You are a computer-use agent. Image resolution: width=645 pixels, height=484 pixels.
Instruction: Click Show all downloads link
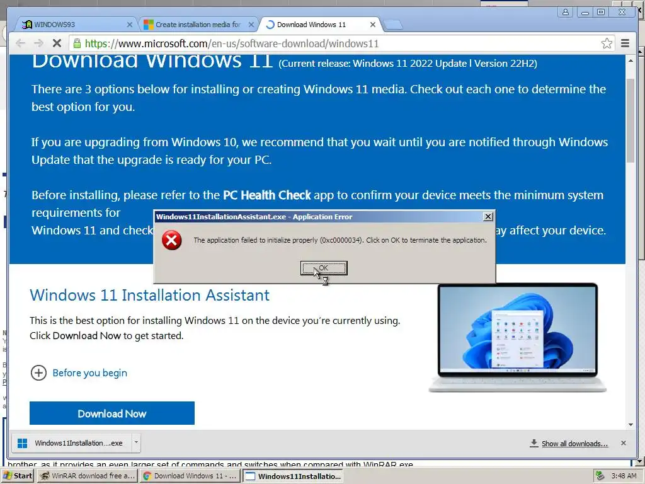(x=574, y=444)
